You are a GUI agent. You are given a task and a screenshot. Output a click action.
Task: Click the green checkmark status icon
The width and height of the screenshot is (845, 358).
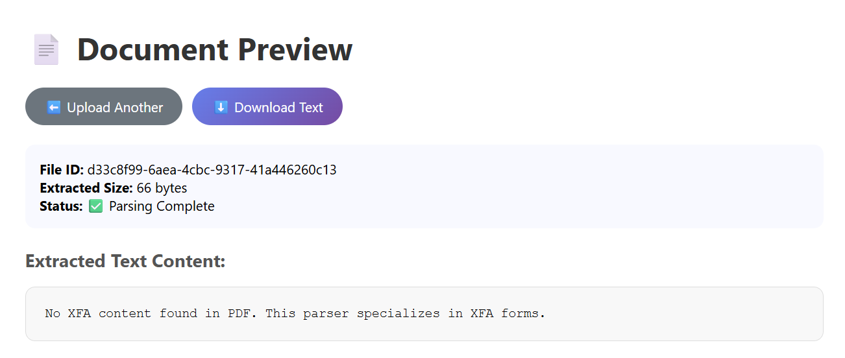(96, 206)
